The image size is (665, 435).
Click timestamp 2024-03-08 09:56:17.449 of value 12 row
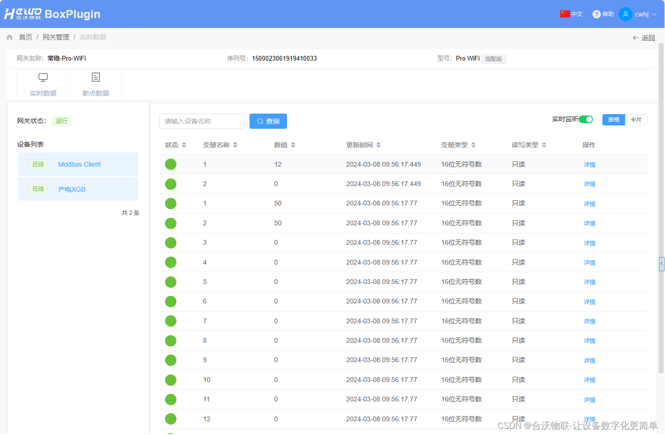(383, 164)
